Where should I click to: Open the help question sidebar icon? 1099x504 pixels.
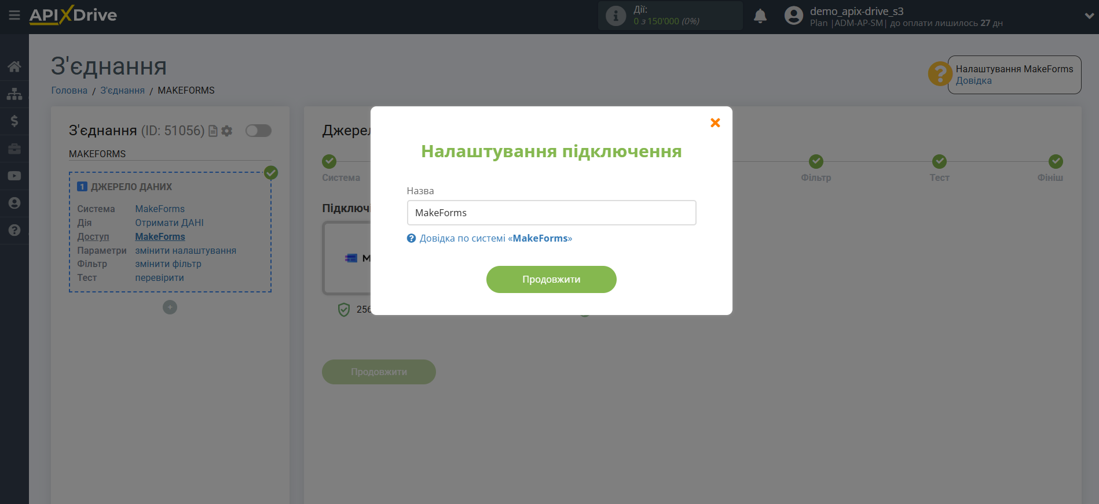click(x=14, y=230)
